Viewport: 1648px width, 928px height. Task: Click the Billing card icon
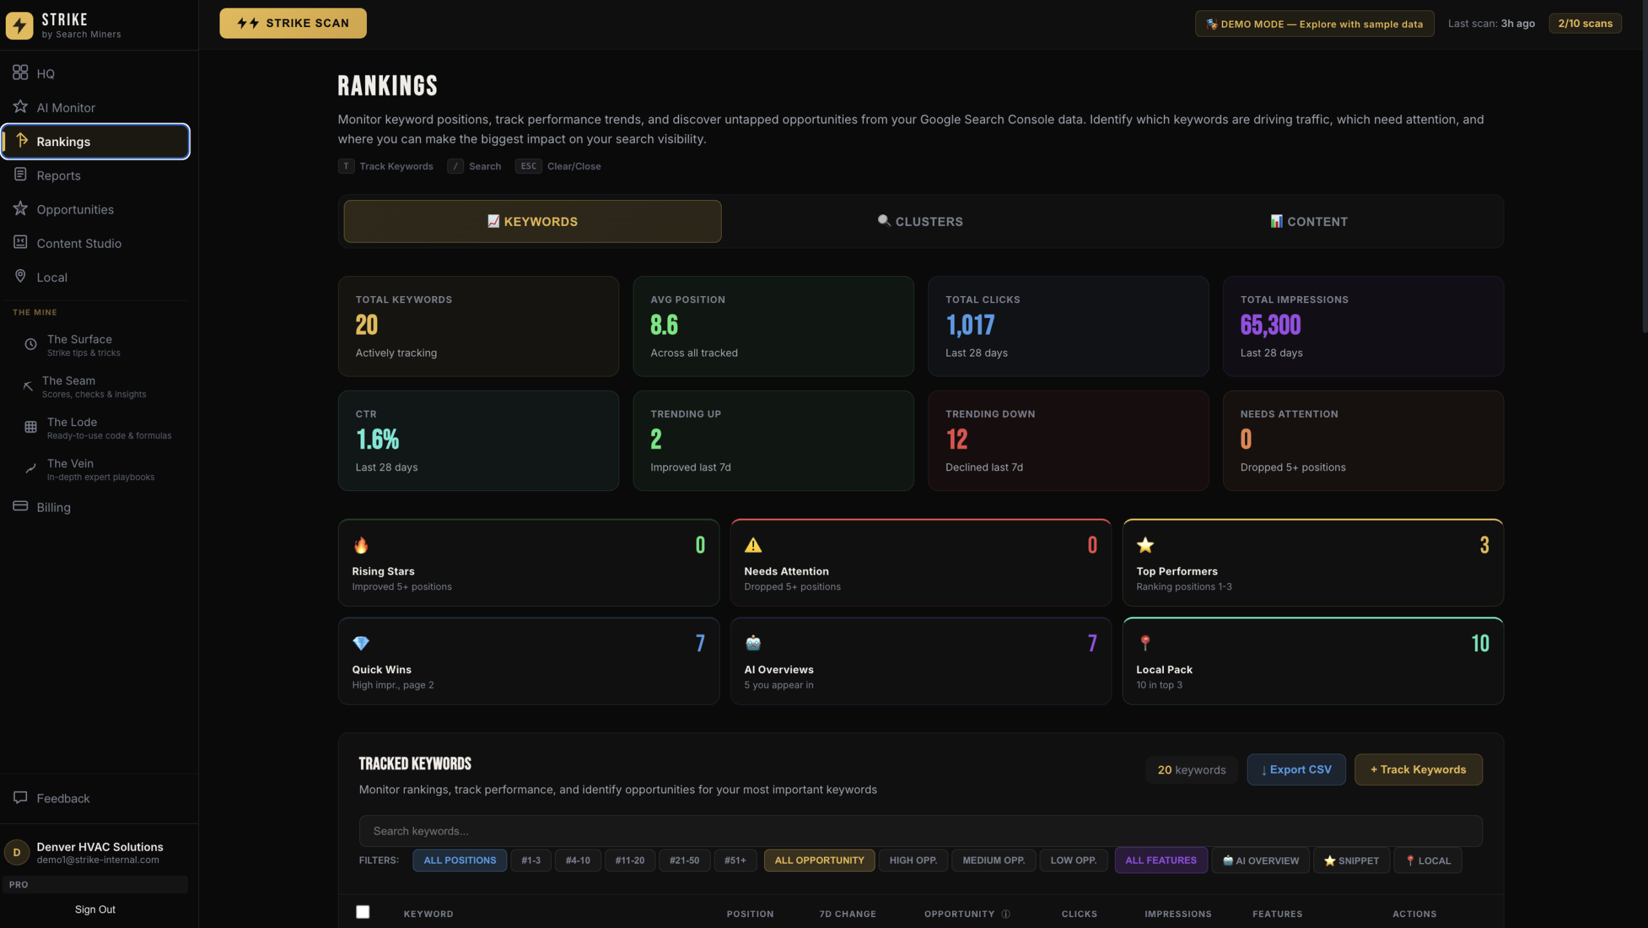click(x=20, y=506)
